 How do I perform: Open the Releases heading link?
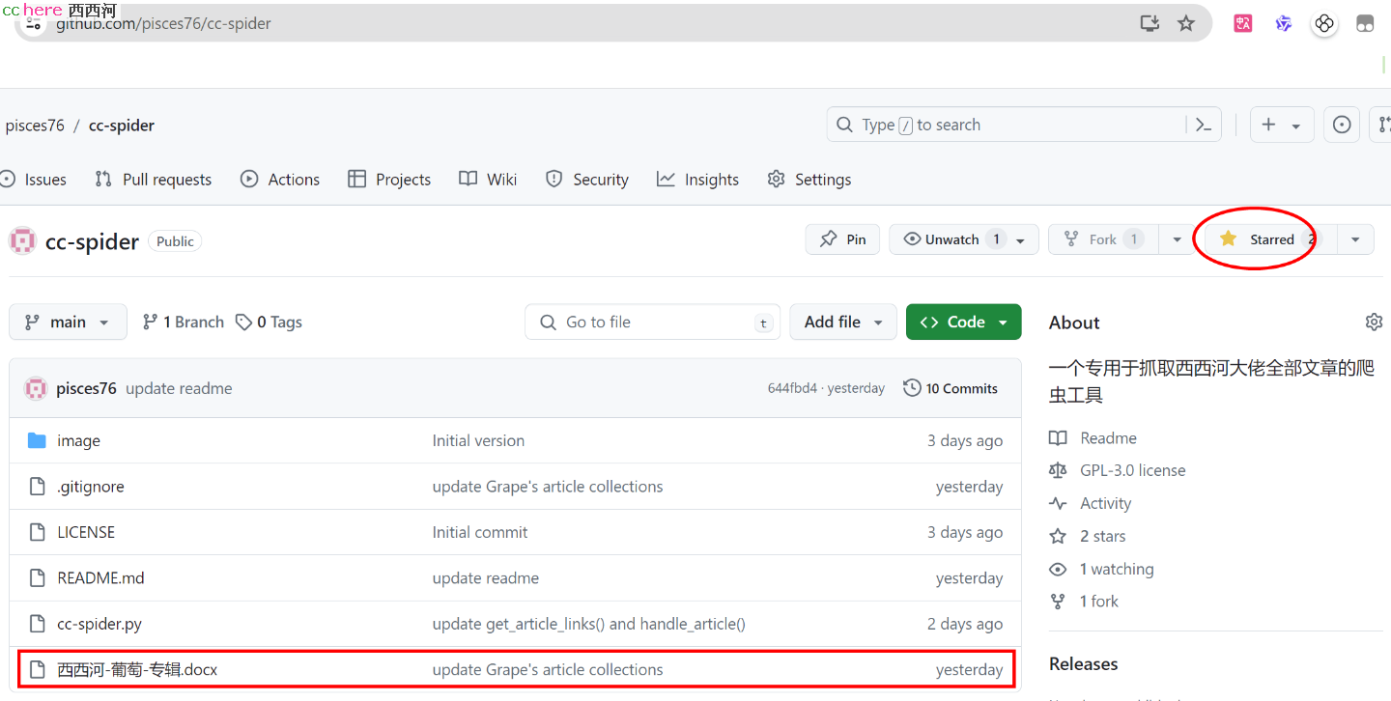[x=1083, y=664]
